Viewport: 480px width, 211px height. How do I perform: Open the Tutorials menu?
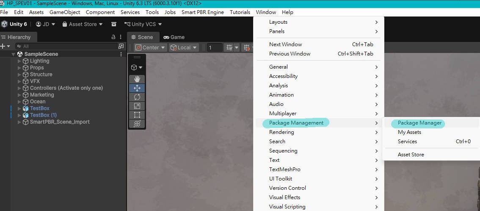click(240, 12)
